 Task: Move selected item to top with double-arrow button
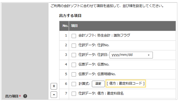(x=54, y=86)
